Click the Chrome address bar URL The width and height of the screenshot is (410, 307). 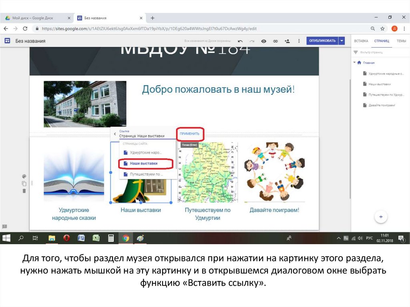149,28
